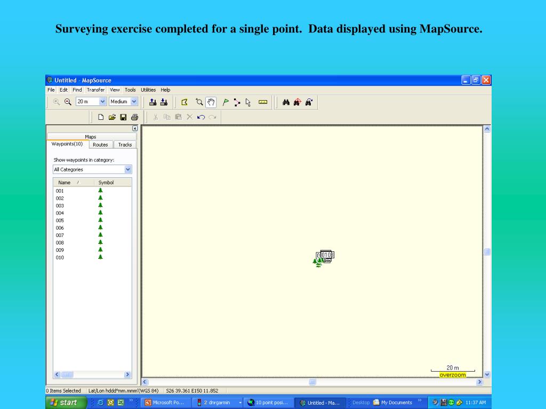This screenshot has width=546, height=409.
Task: Select the Zoom tool
Action: point(199,102)
